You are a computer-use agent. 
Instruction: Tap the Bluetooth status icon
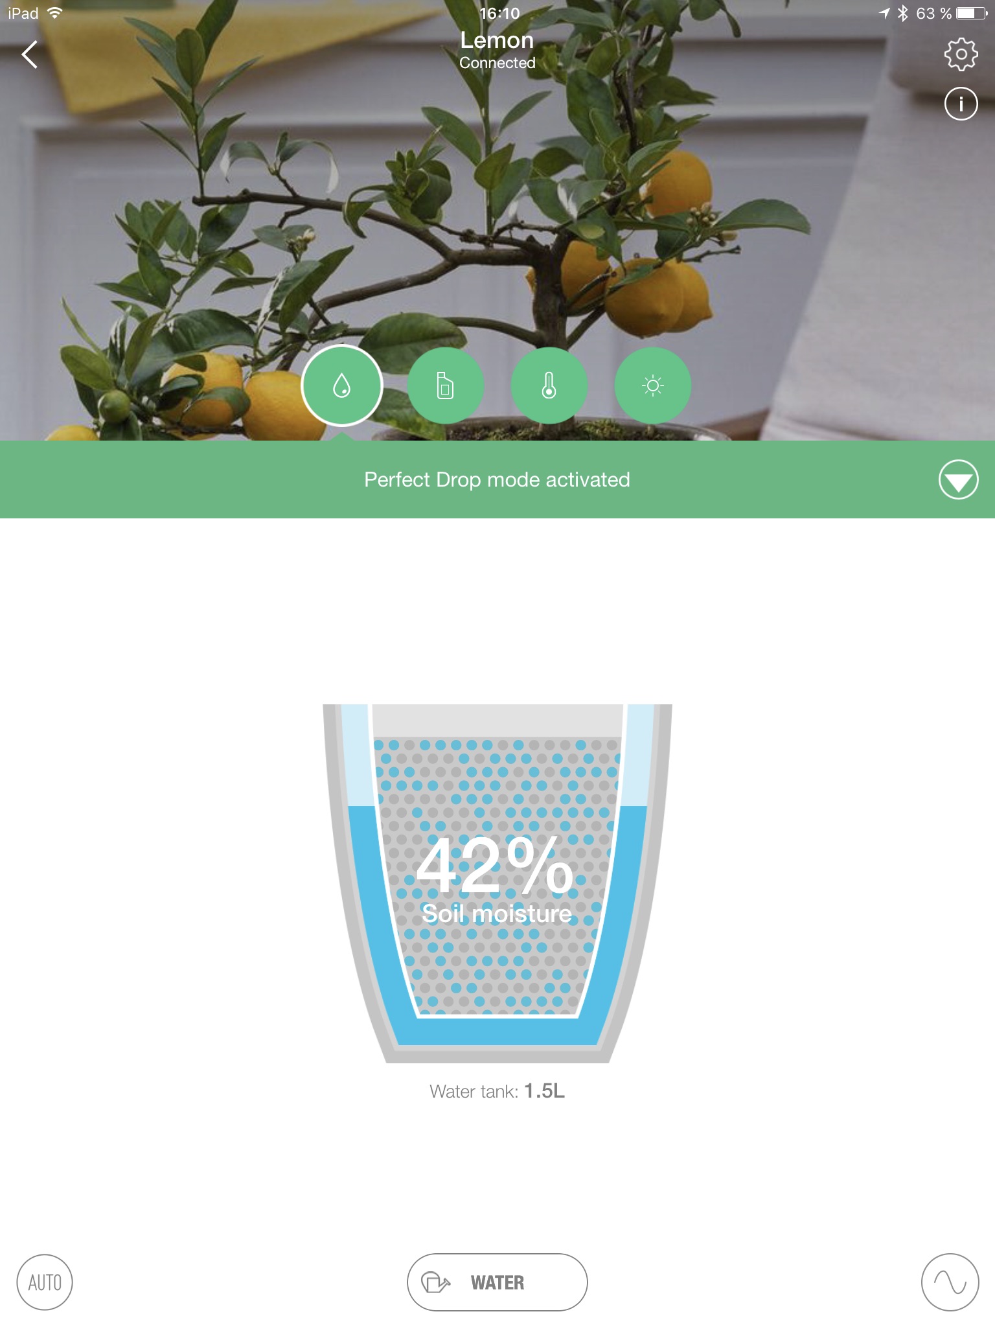coord(902,13)
